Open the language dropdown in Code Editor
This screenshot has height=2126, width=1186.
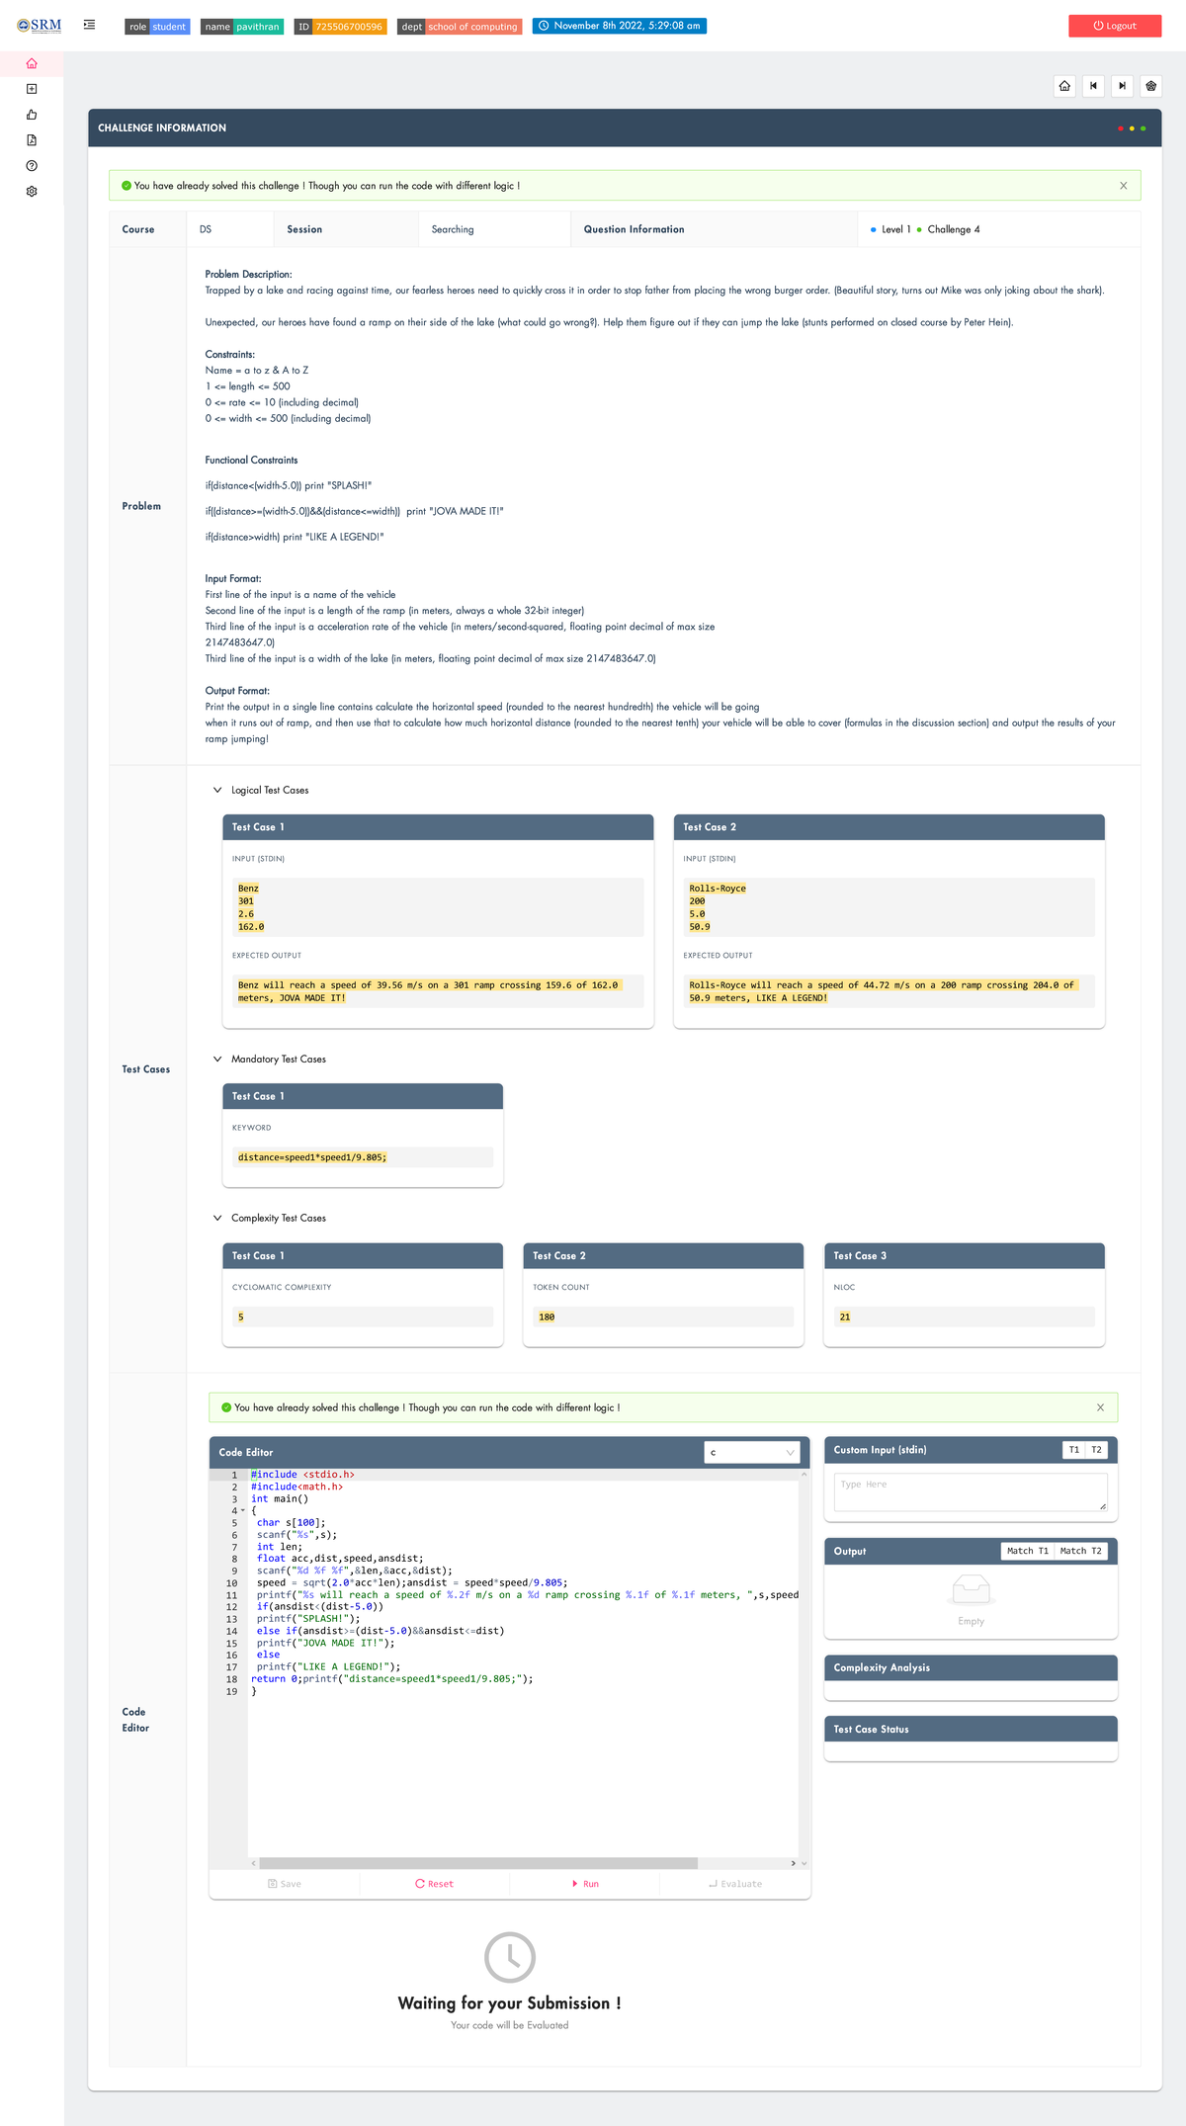pyautogui.click(x=752, y=1452)
